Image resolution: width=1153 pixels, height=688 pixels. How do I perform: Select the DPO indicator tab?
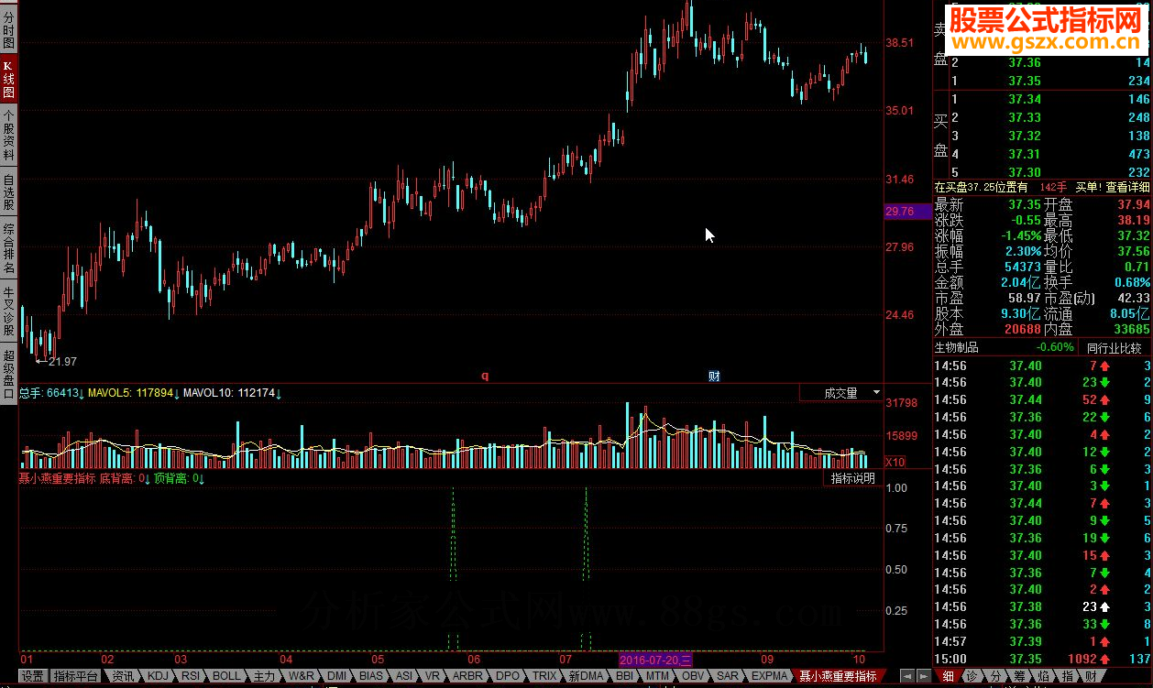point(507,676)
